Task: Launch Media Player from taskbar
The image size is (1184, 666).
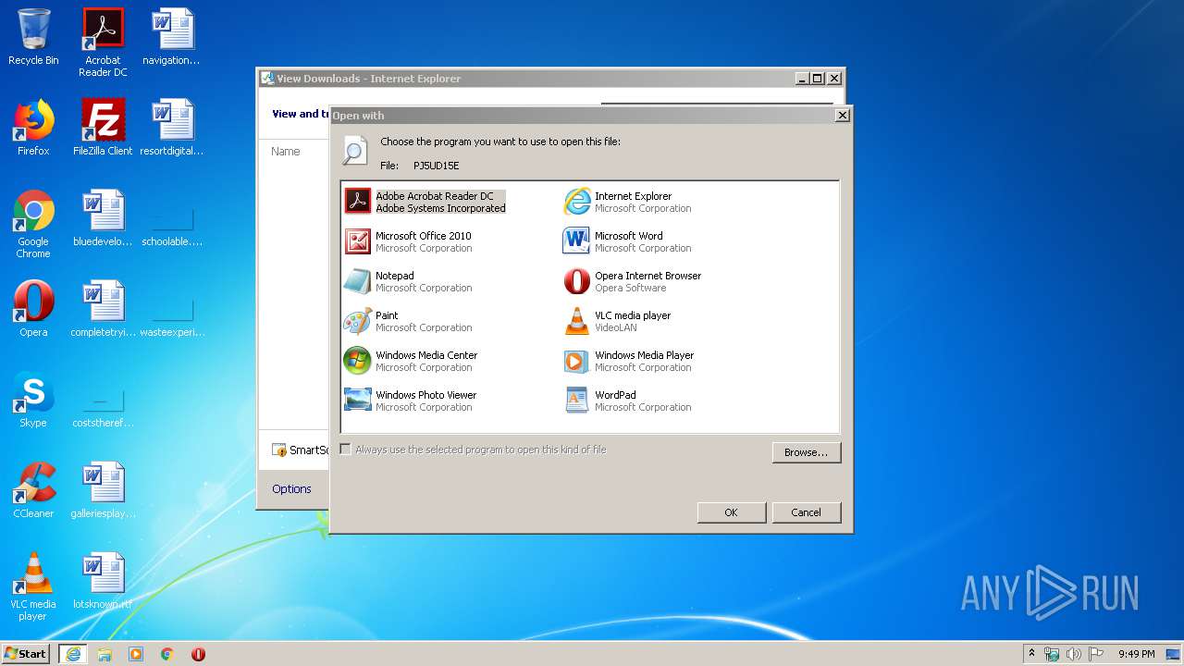Action: 136,654
